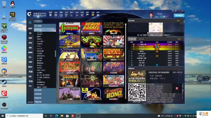Select the HS platform in the sidebar

30,77
